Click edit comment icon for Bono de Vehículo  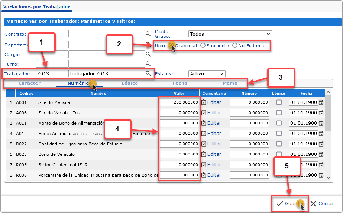pyautogui.click(x=204, y=154)
